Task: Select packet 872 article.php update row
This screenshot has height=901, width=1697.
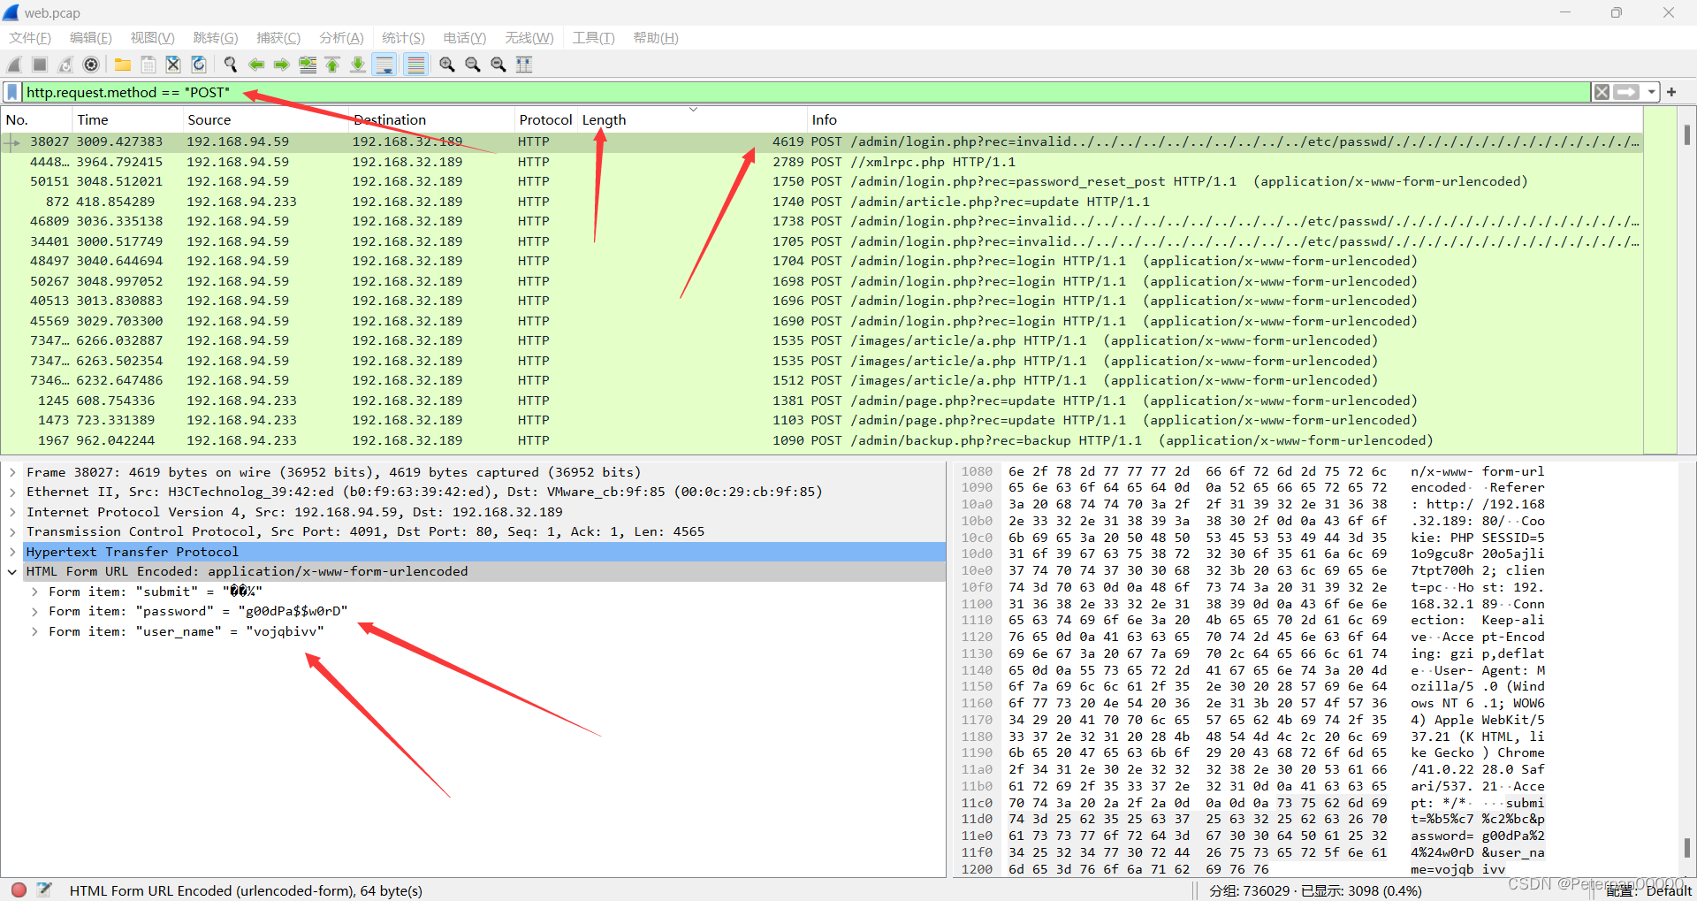Action: [822, 202]
